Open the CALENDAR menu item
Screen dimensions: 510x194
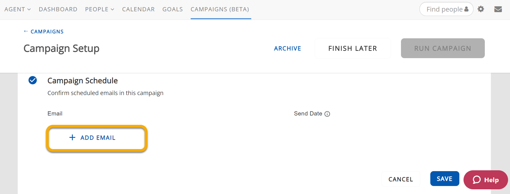tap(138, 9)
